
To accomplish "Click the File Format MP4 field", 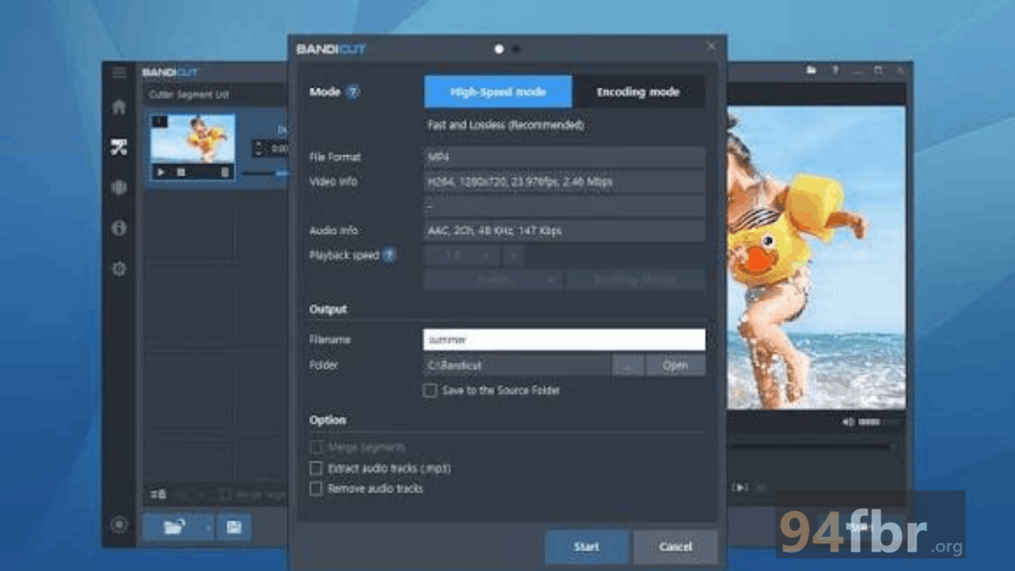I will point(564,158).
